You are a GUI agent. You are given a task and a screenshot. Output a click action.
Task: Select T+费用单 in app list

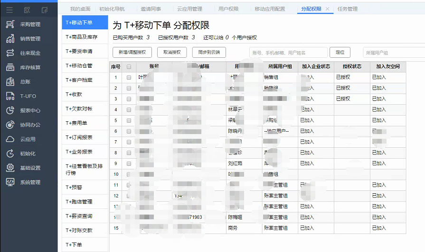point(85,123)
